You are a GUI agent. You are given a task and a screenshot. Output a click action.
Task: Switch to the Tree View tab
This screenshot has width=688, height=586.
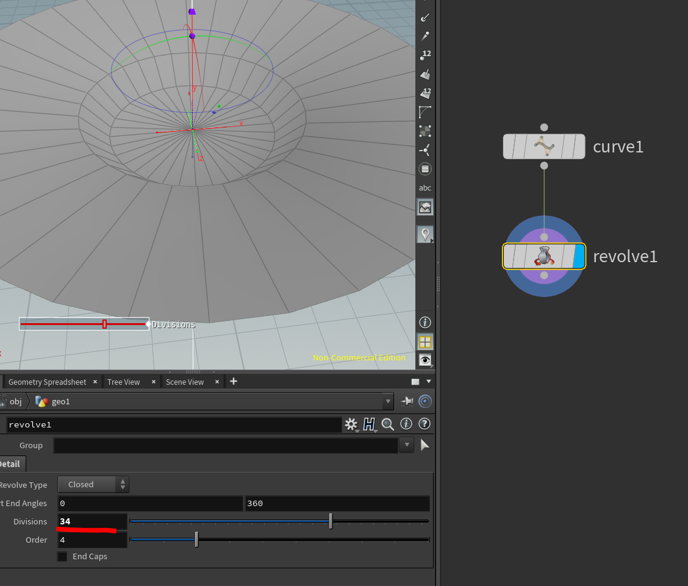[123, 382]
